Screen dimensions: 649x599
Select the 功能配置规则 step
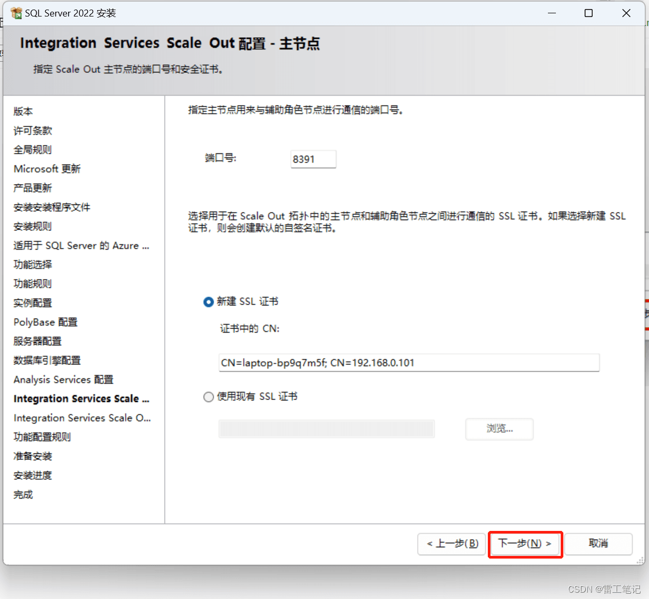click(x=43, y=437)
